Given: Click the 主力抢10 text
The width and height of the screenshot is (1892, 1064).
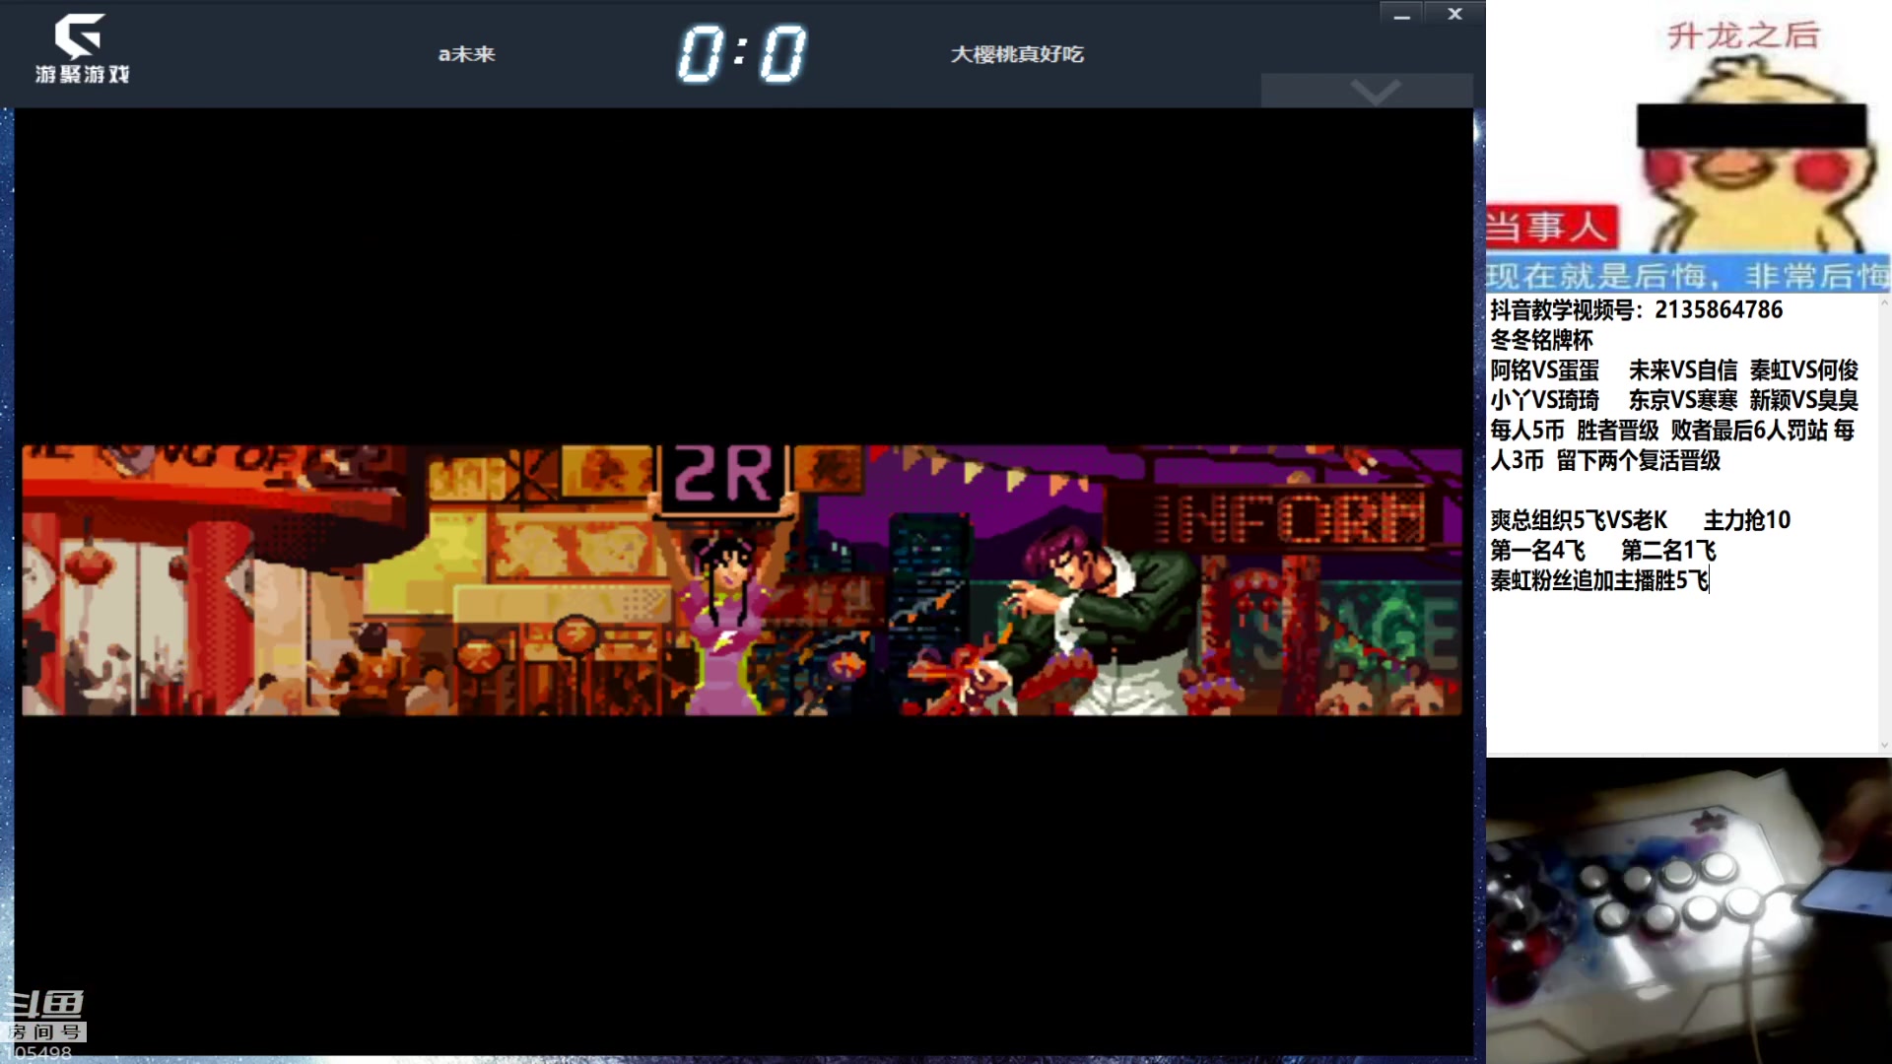Looking at the screenshot, I should (x=1746, y=520).
